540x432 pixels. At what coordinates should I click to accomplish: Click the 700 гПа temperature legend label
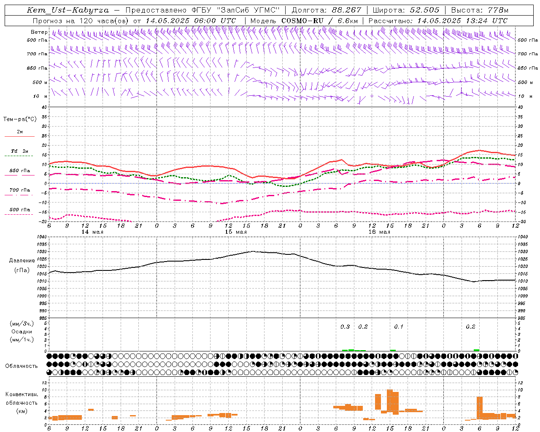pyautogui.click(x=20, y=190)
